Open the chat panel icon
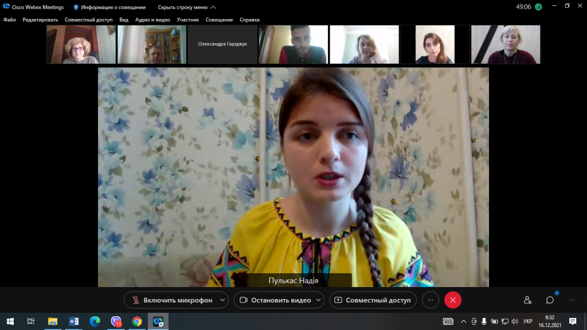Screen dimensions: 587x330 [550, 300]
